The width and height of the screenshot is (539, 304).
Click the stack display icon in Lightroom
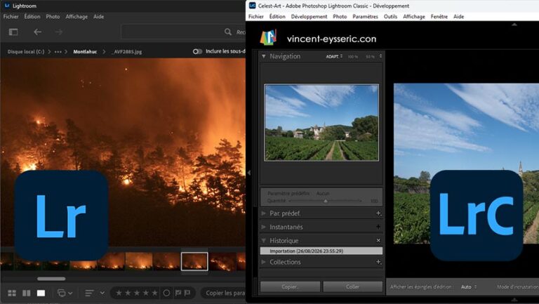click(62, 293)
